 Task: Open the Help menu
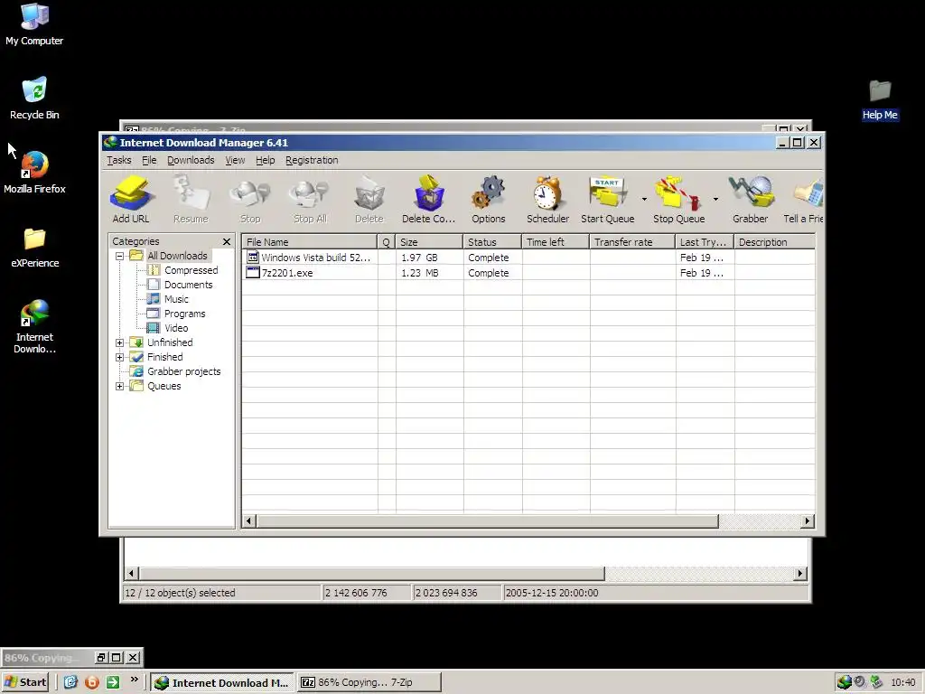click(x=265, y=160)
